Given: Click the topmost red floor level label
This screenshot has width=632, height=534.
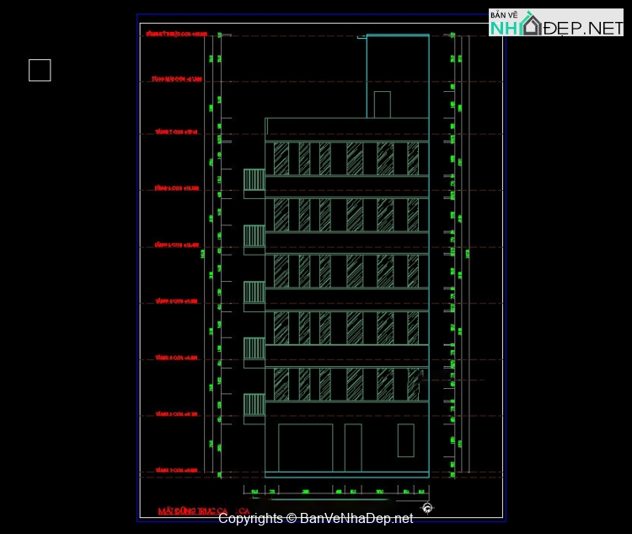Looking at the screenshot, I should (176, 35).
